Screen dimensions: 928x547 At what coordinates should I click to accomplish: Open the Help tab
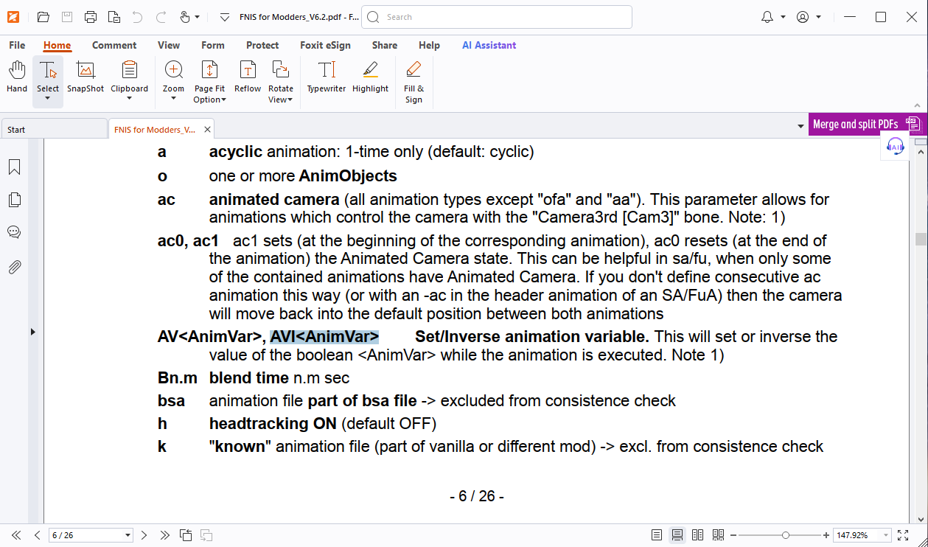point(429,45)
